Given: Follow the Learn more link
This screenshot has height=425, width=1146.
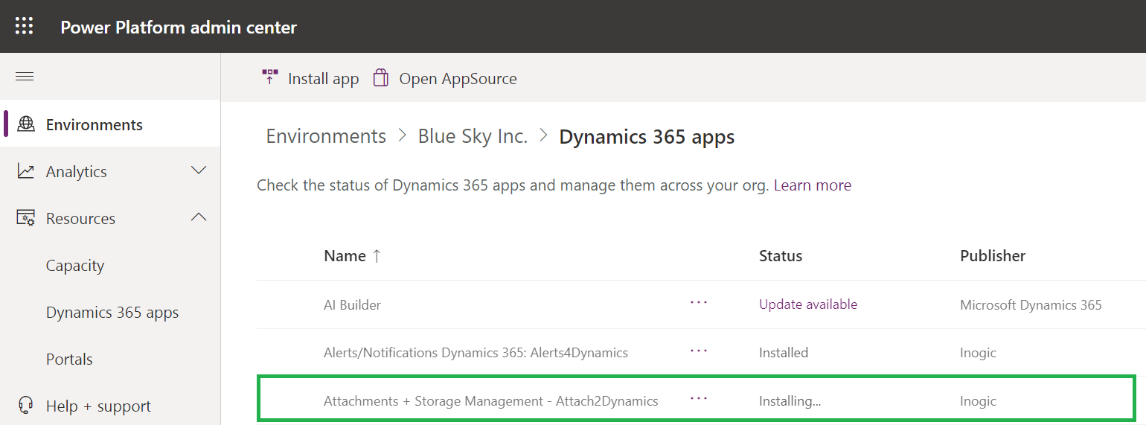Looking at the screenshot, I should 813,185.
